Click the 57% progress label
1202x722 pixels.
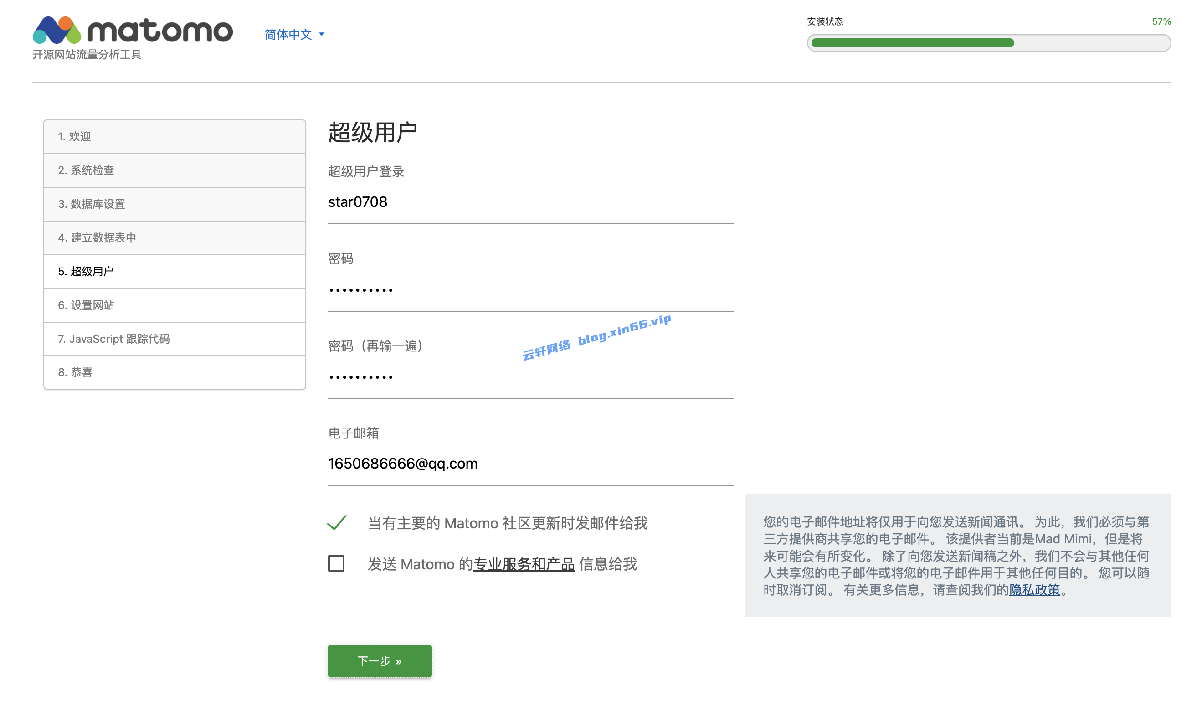coord(1161,21)
